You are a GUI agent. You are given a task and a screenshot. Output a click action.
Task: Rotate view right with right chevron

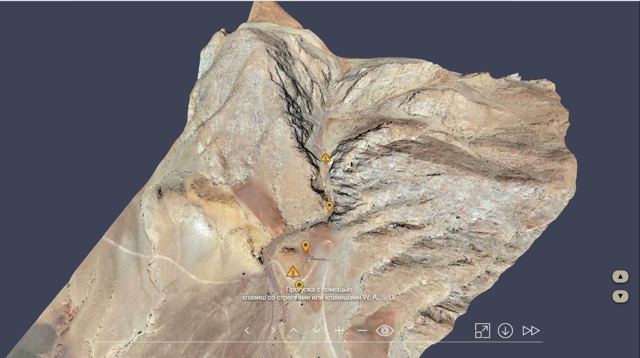(273, 330)
